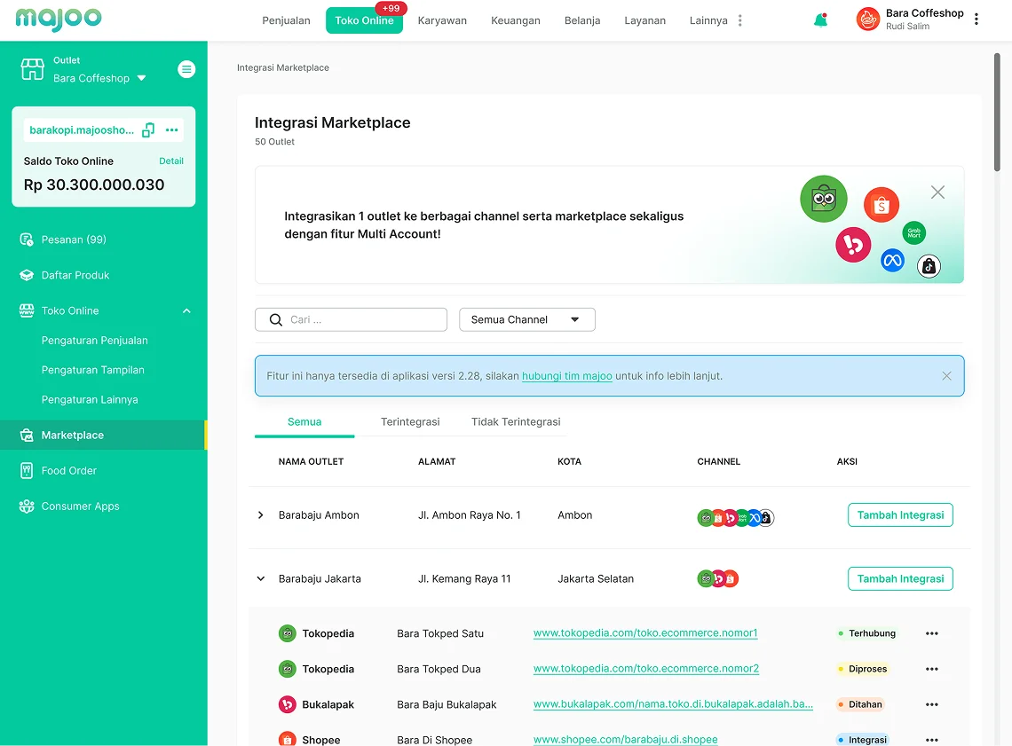Collapse the Barabaju Jakarta row
Viewport: 1012px width, 746px height.
[261, 578]
